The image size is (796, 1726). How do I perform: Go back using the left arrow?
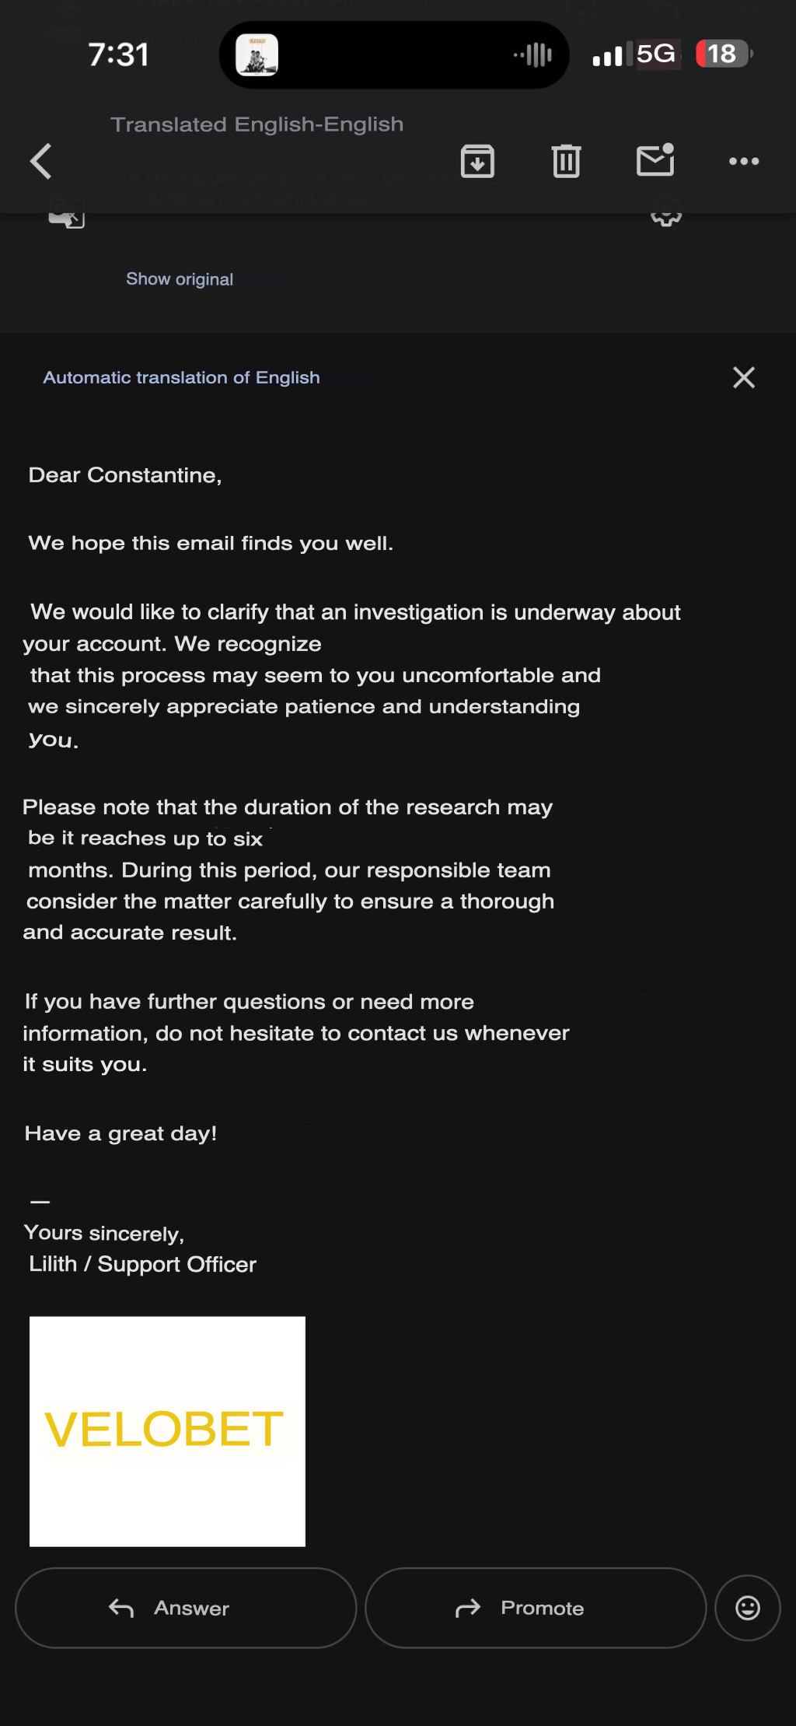click(40, 162)
